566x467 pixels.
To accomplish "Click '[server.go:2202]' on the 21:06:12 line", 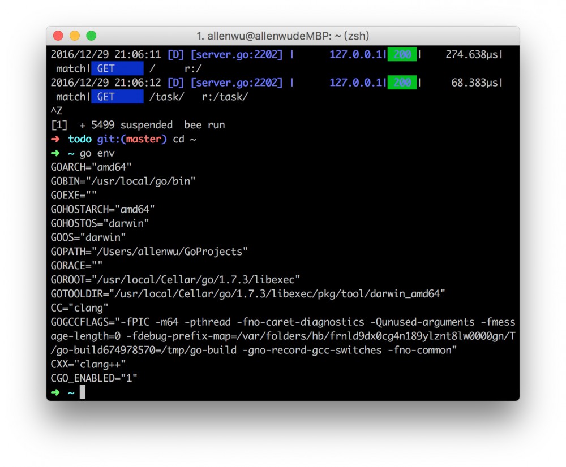I will [237, 83].
